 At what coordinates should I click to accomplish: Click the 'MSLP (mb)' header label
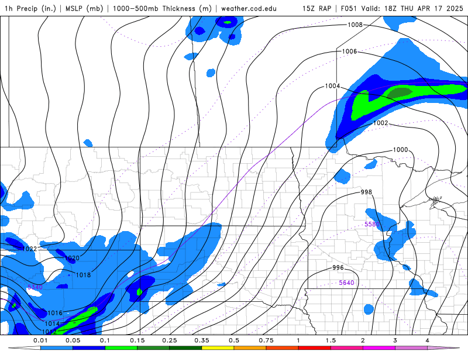pos(84,8)
